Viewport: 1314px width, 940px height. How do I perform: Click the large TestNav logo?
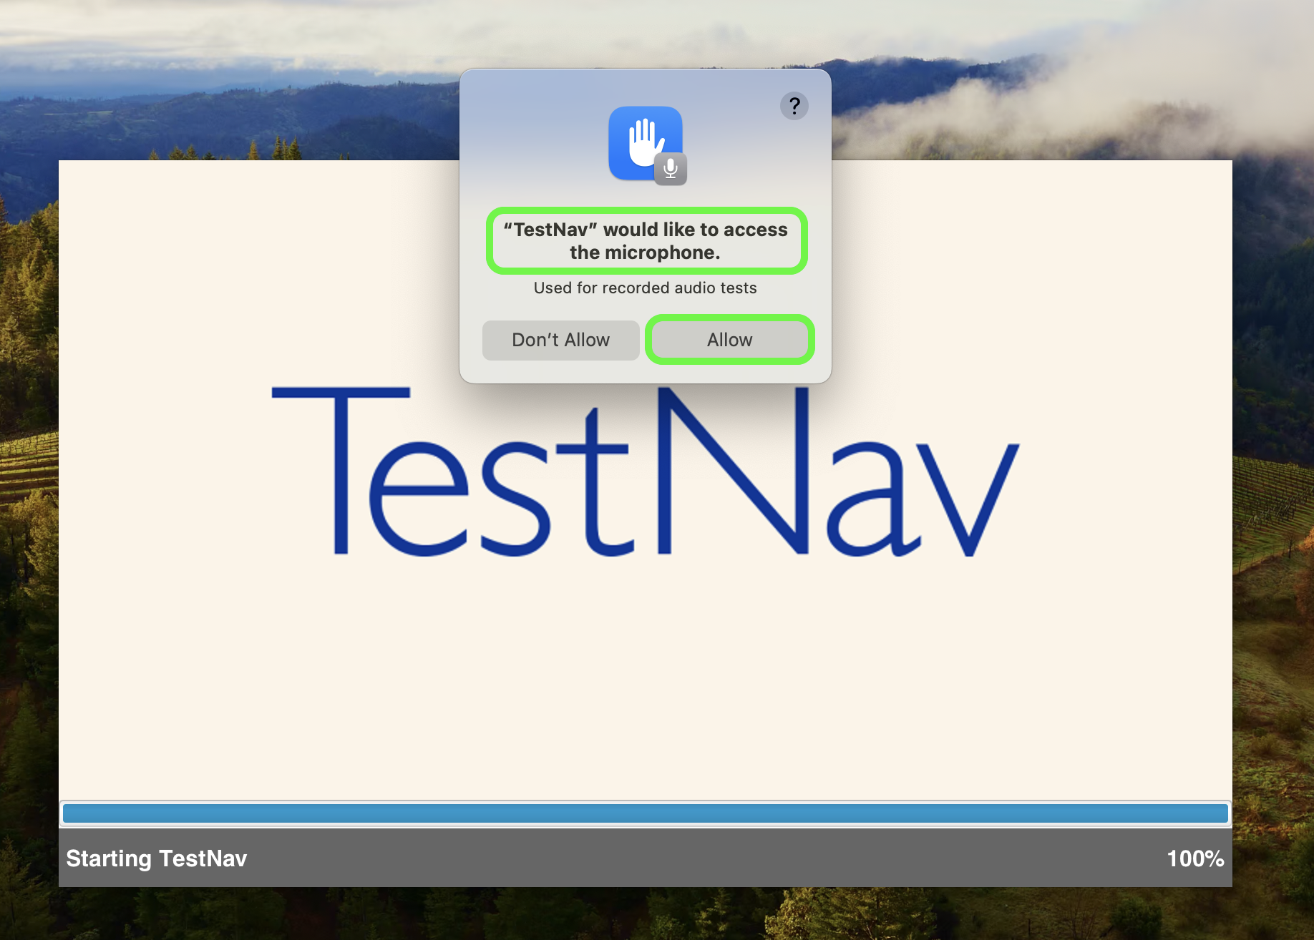tap(645, 472)
